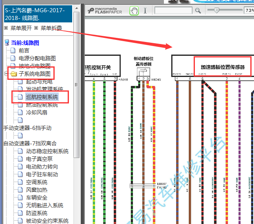The width and height of the screenshot is (254, 224).
Task: Open the 车辆安全 tree item
Action: 37,198
